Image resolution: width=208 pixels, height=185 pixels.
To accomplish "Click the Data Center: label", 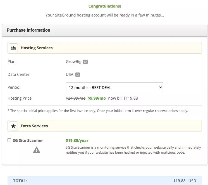I will coord(19,74).
